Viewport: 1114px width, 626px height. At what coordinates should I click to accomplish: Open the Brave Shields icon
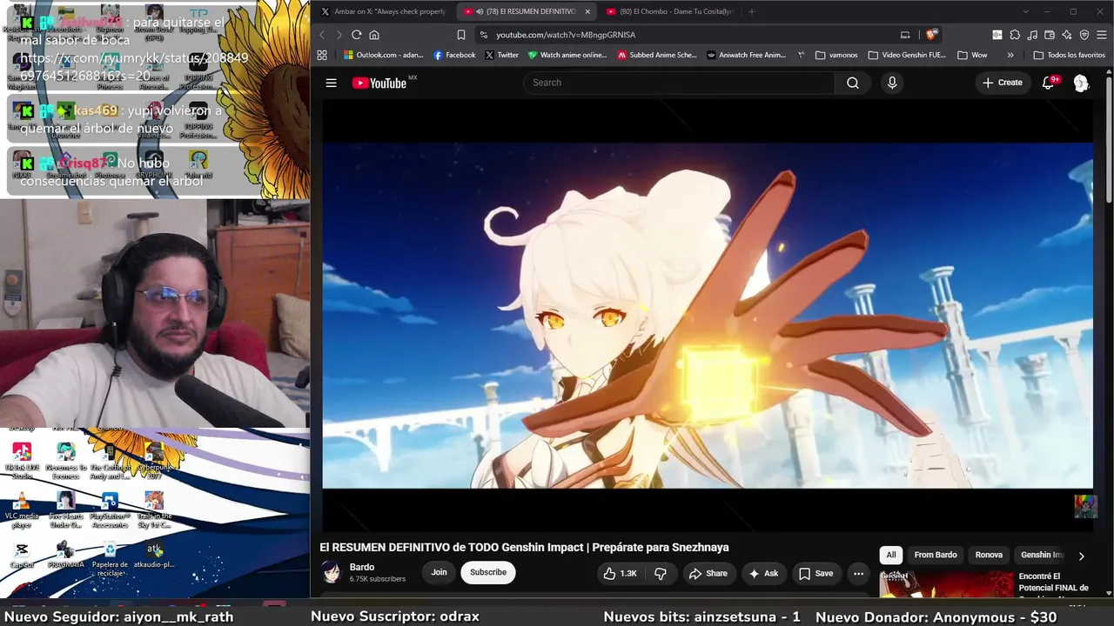(x=931, y=35)
